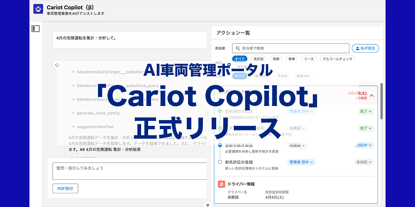The height and width of the screenshot is (207, 415).
Task: Click the 私が担当 button
Action: (365, 48)
